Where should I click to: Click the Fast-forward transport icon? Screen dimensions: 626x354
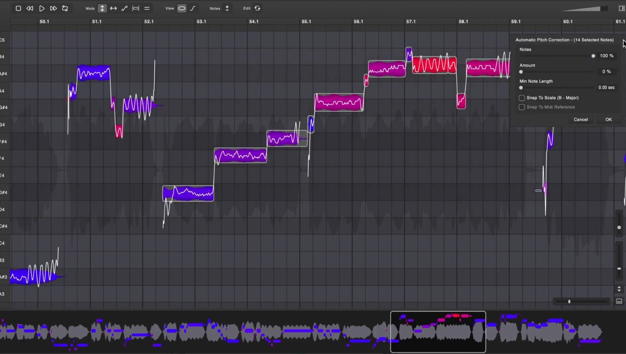click(x=53, y=8)
